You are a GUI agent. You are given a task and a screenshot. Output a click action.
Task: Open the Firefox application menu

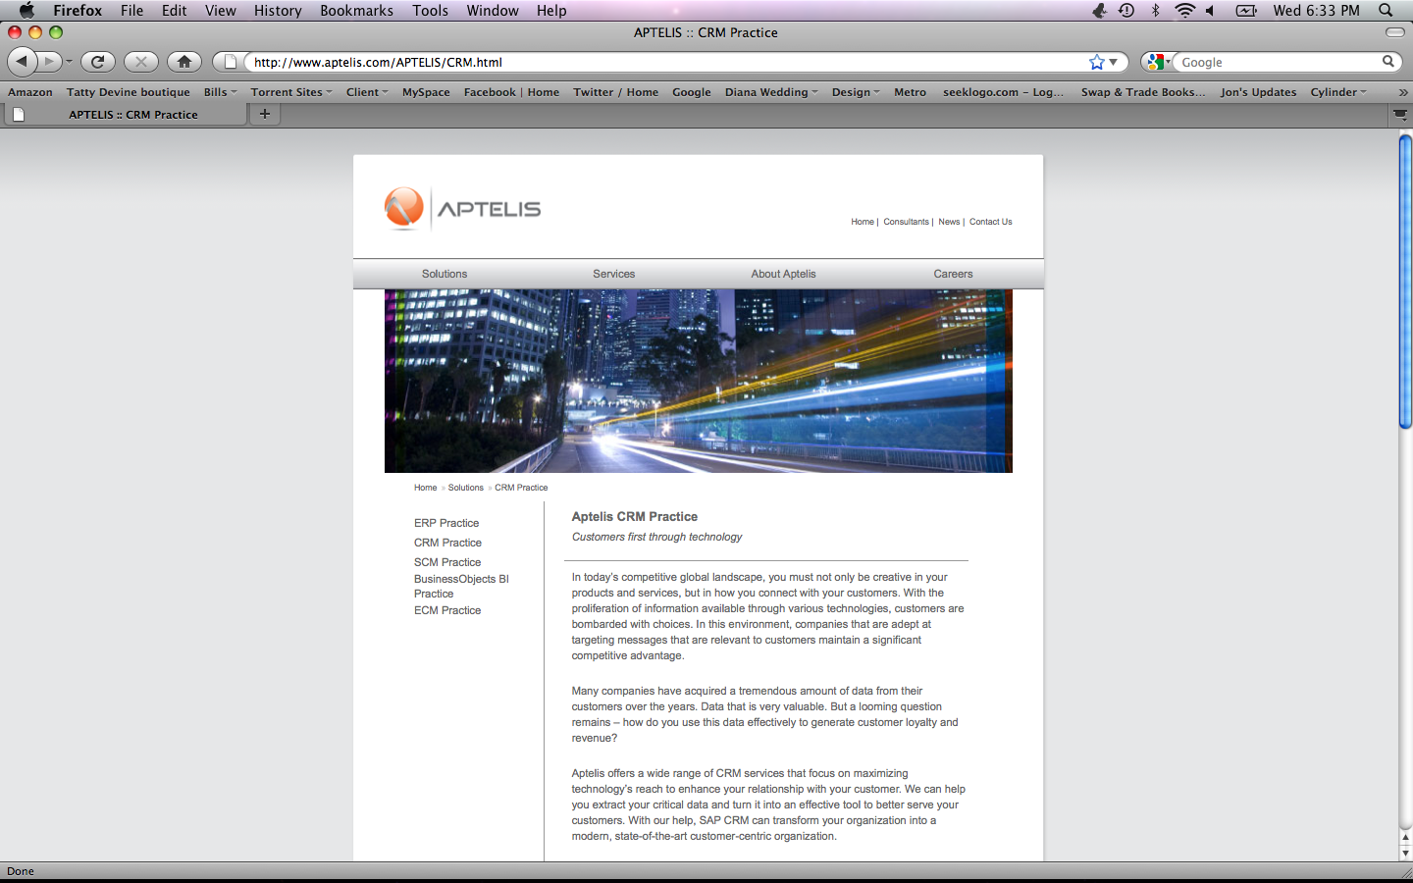pos(78,10)
